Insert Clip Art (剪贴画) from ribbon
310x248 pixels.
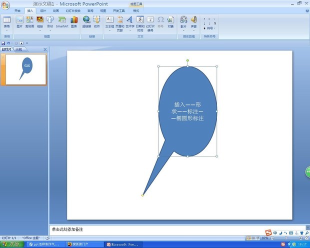tap(29, 22)
